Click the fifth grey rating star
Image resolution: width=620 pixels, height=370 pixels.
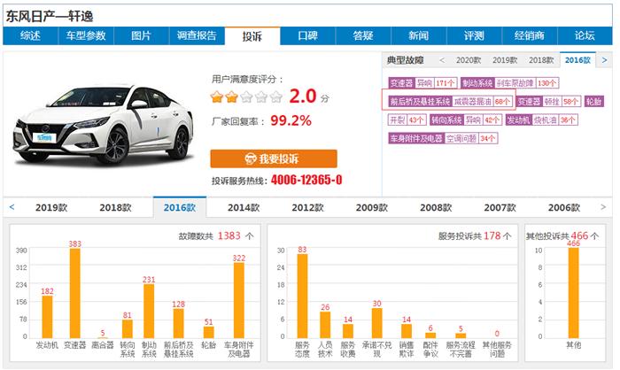(x=276, y=96)
